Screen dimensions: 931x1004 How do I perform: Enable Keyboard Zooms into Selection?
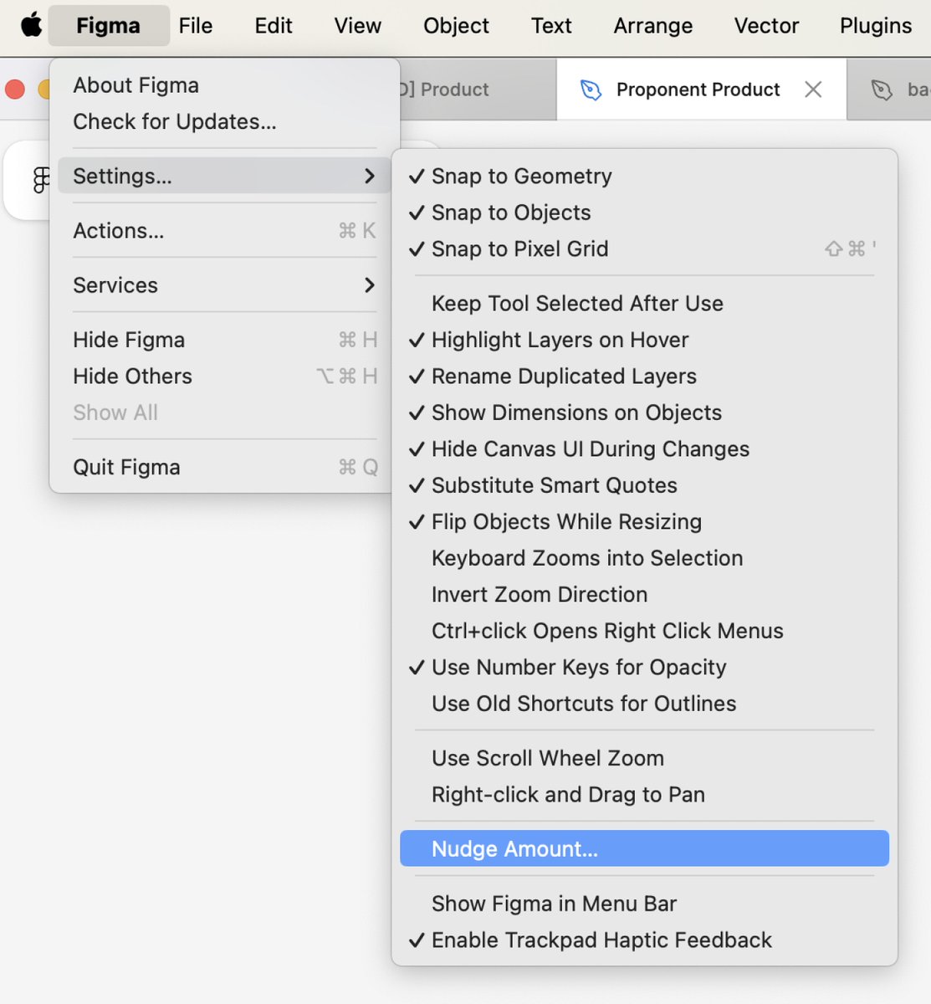tap(644, 558)
